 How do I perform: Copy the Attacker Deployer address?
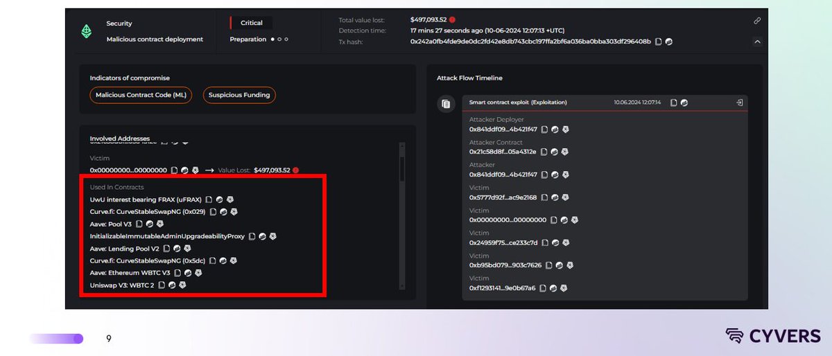click(544, 129)
